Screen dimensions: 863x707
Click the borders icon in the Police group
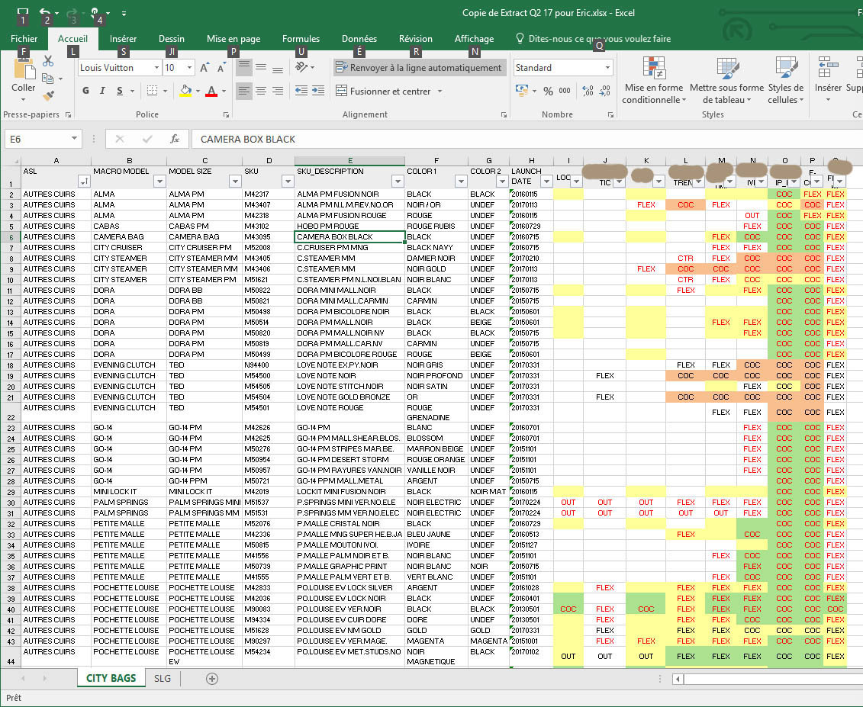(153, 91)
